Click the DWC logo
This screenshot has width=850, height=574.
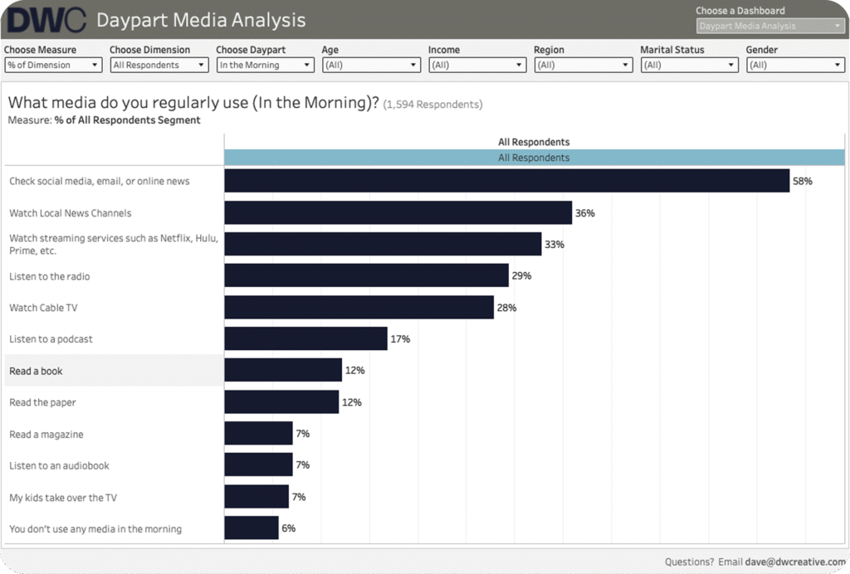coord(46,21)
